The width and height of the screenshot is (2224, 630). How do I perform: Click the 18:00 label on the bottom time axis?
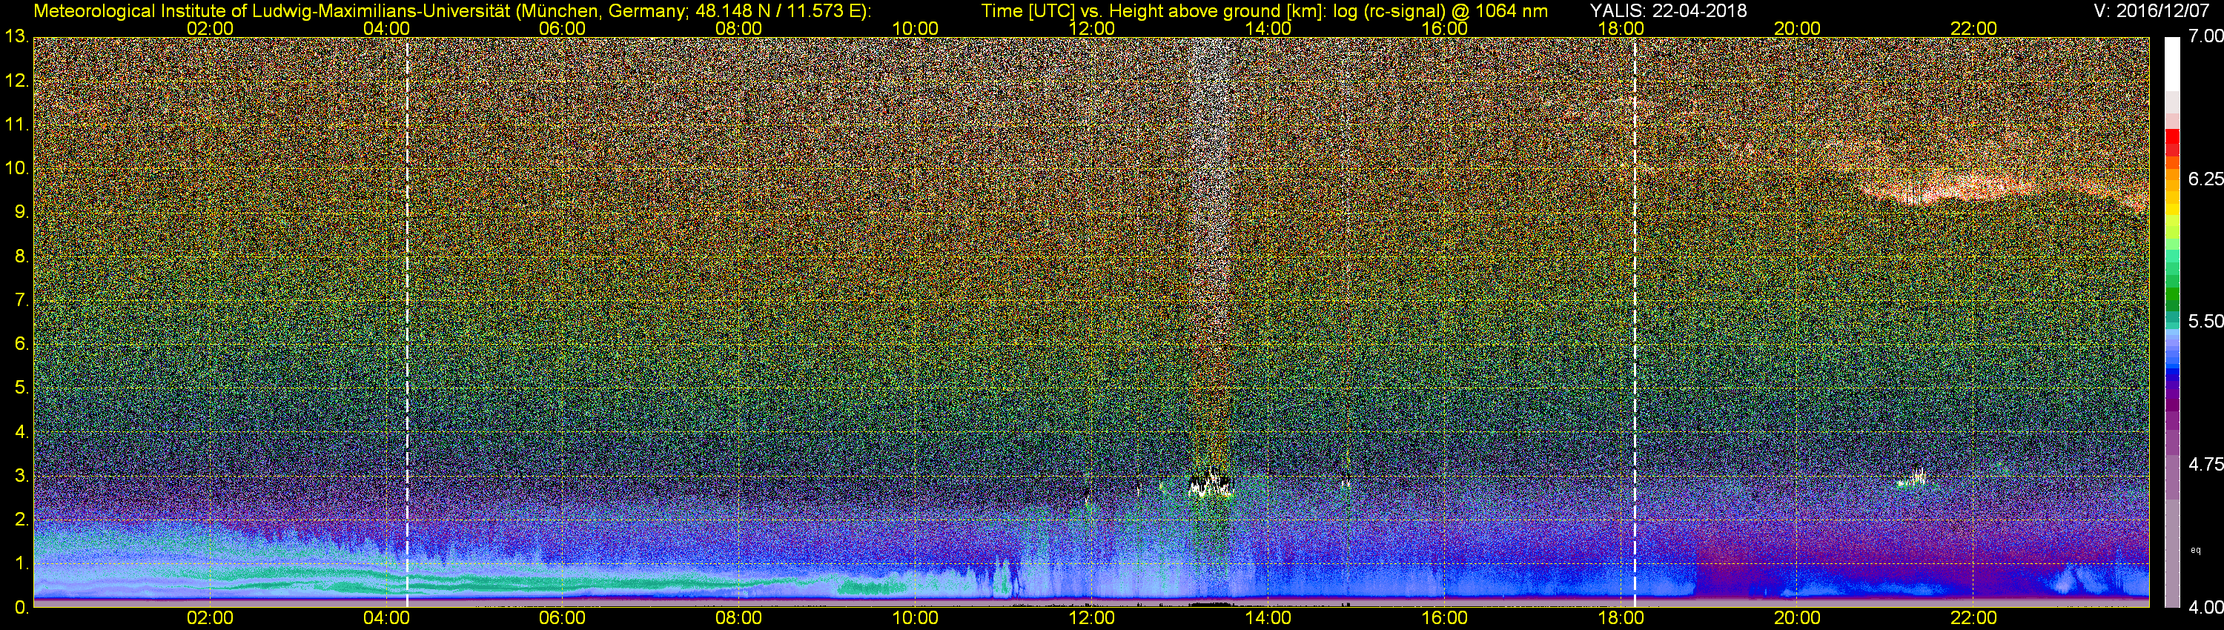click(1621, 619)
